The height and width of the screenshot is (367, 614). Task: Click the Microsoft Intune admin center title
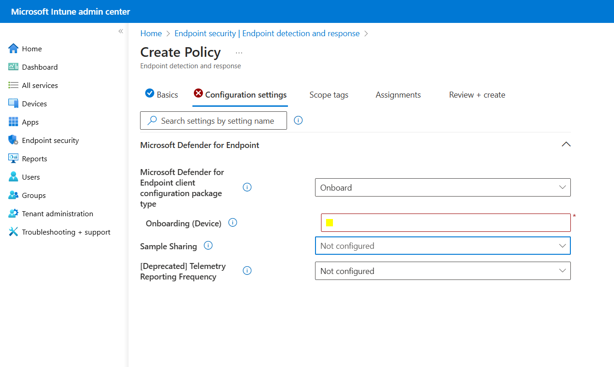point(71,11)
